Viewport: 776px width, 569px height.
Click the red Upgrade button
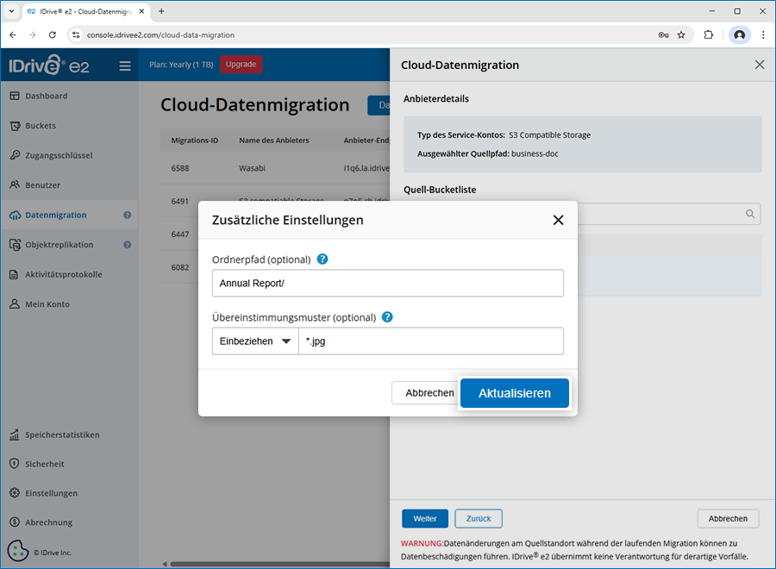(x=241, y=65)
